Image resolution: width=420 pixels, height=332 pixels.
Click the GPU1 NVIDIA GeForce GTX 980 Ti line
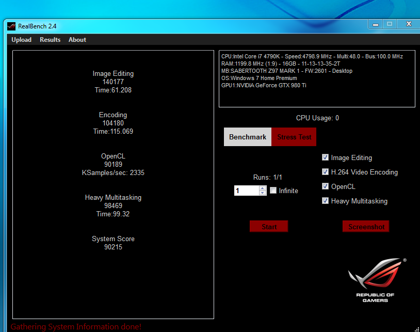(x=264, y=86)
